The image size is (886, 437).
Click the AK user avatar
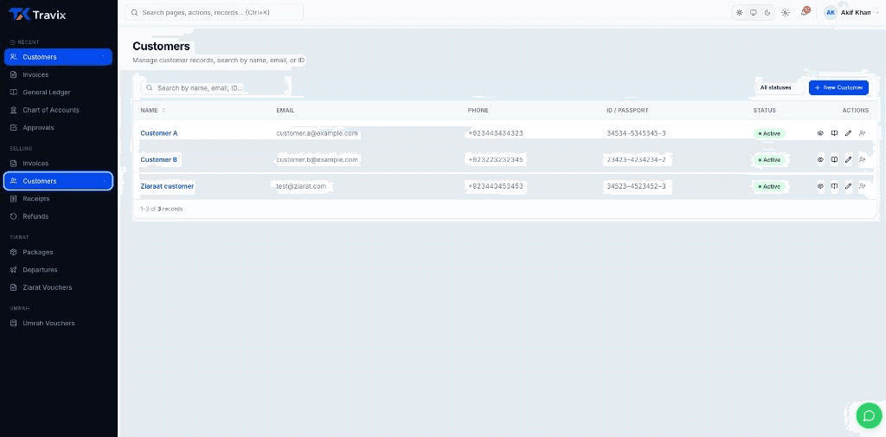(831, 12)
